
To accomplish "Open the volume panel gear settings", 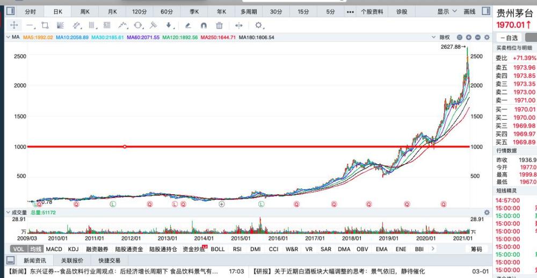I will click(487, 213).
